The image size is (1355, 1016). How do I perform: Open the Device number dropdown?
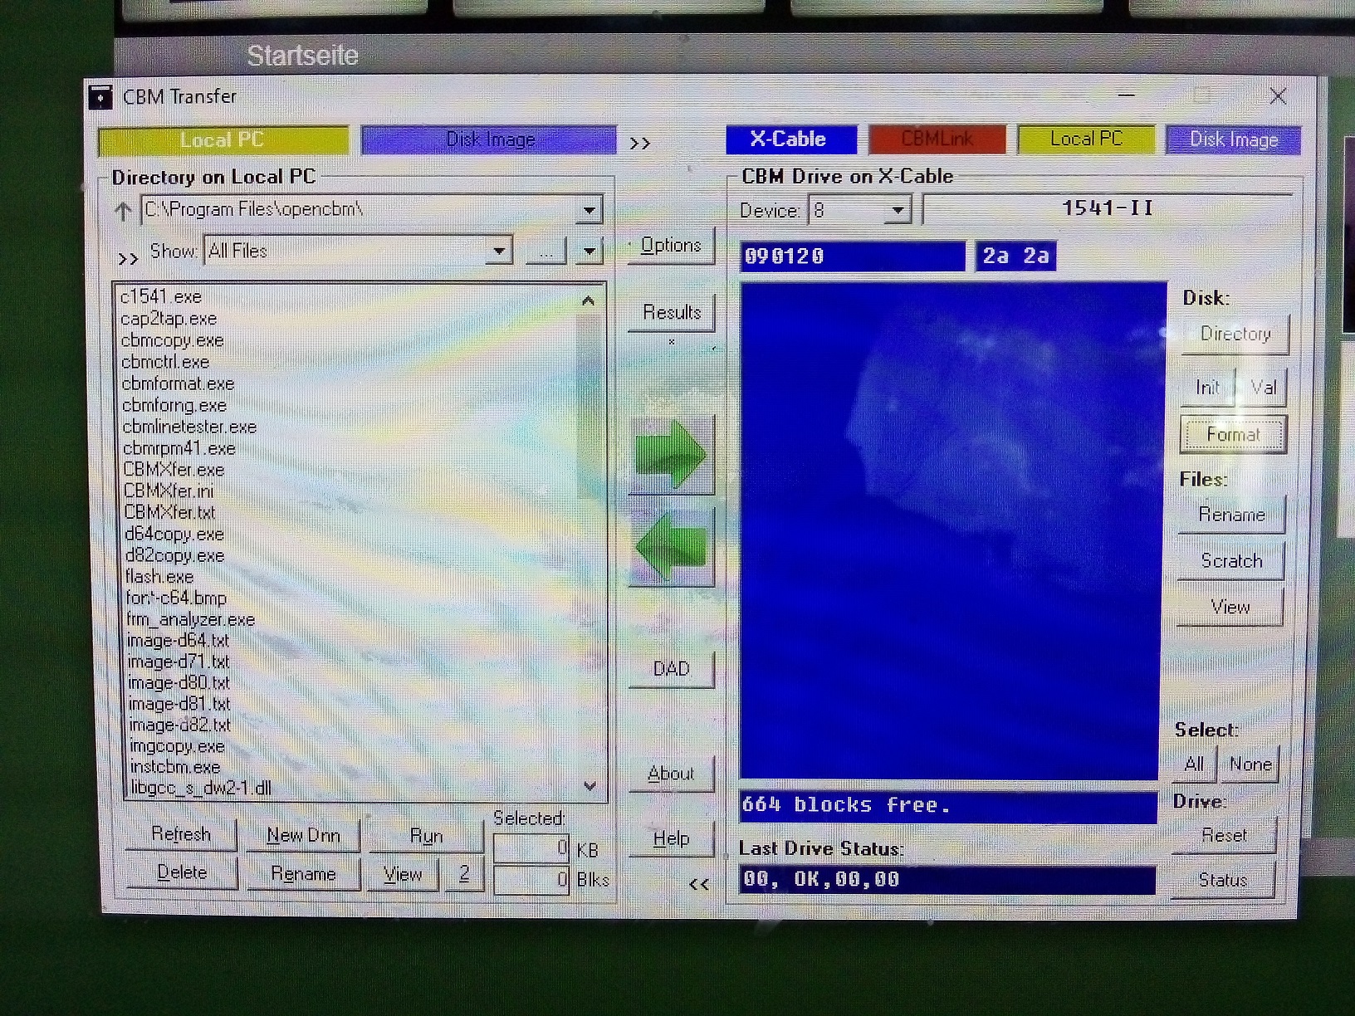pyautogui.click(x=897, y=211)
